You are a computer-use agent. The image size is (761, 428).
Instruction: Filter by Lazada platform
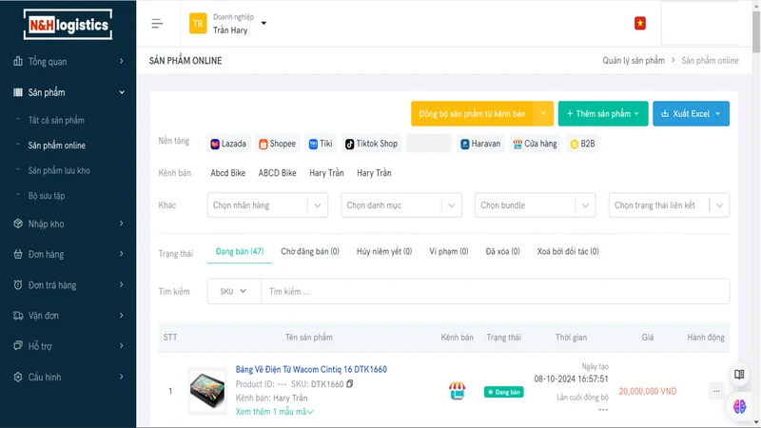click(x=228, y=144)
